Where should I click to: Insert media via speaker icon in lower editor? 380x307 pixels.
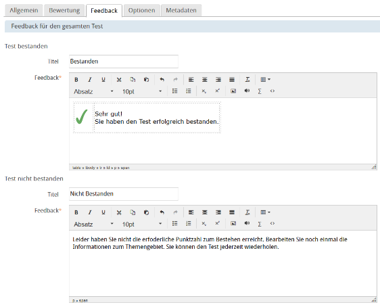coord(247,223)
